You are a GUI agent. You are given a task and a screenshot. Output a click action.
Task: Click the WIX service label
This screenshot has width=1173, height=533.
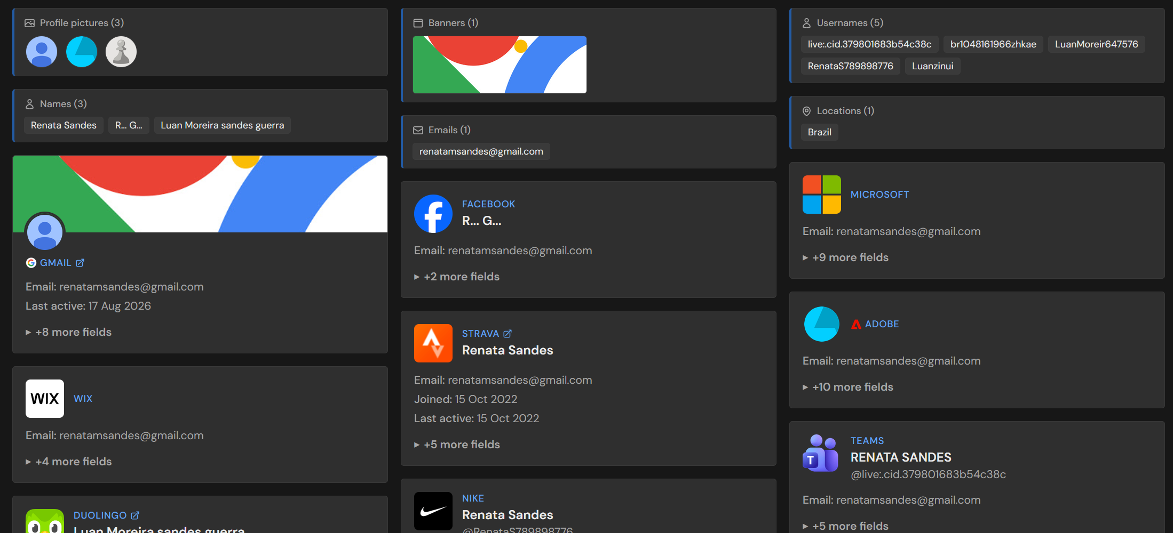click(83, 399)
